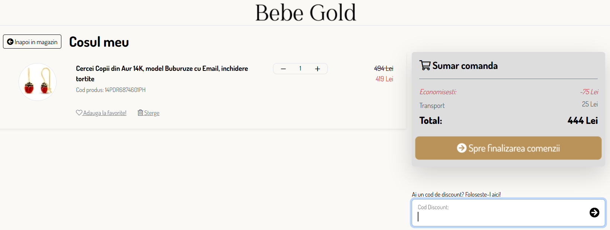Click the arrow icon inside the checkout button
The height and width of the screenshot is (230, 610).
pyautogui.click(x=462, y=148)
